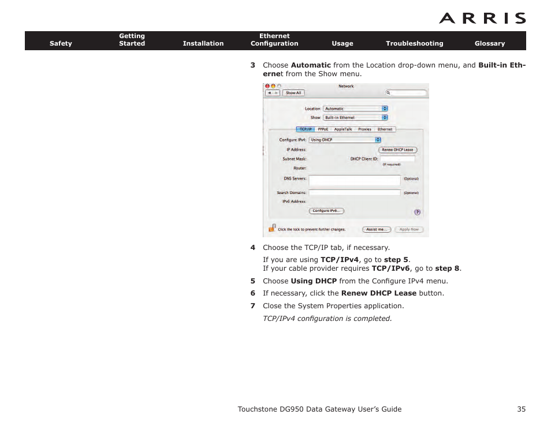Click the Assist me button
551x426 pixels.
click(x=377, y=229)
